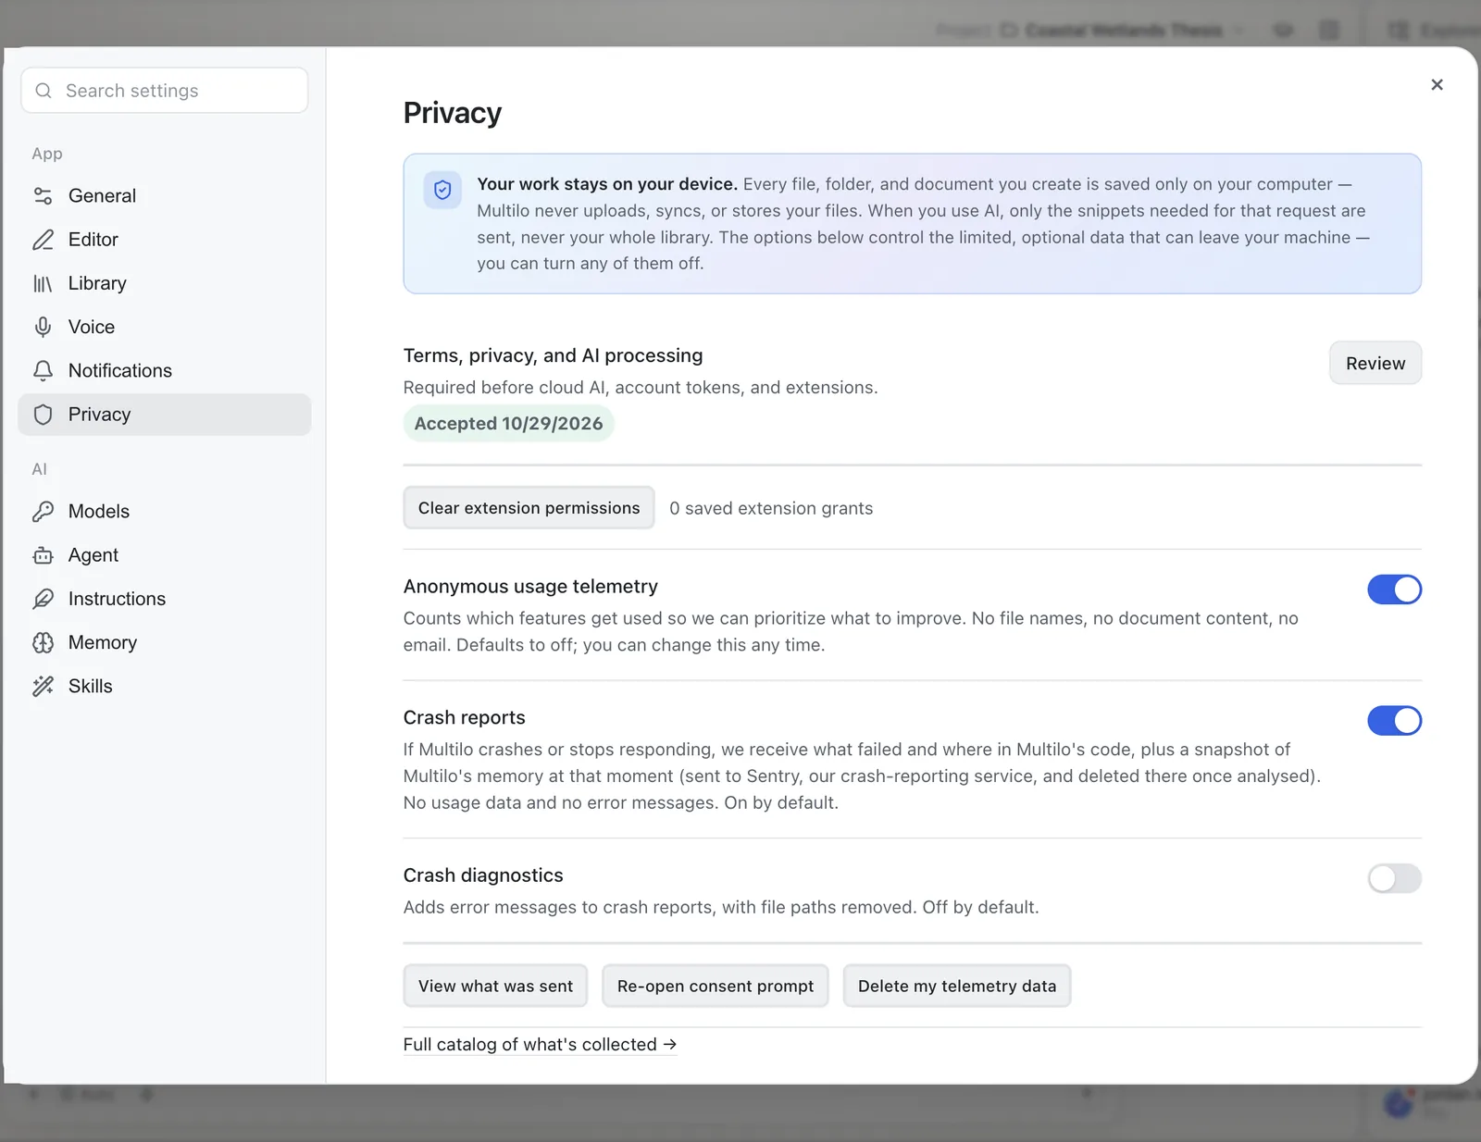Click Clear extension permissions button
Screen dimensions: 1481x1142
pyautogui.click(x=529, y=508)
